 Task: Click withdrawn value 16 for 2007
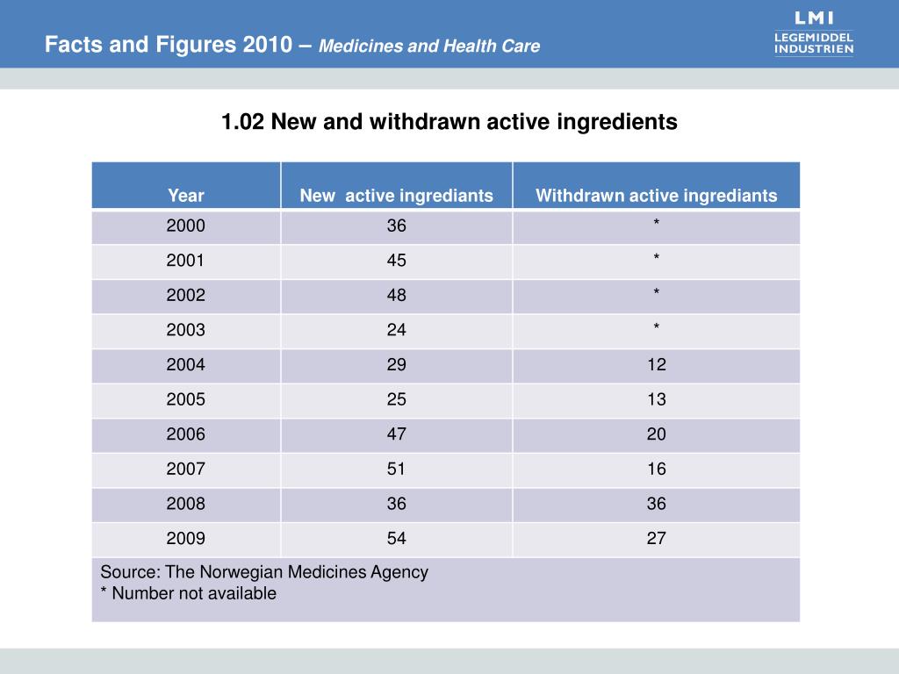657,469
